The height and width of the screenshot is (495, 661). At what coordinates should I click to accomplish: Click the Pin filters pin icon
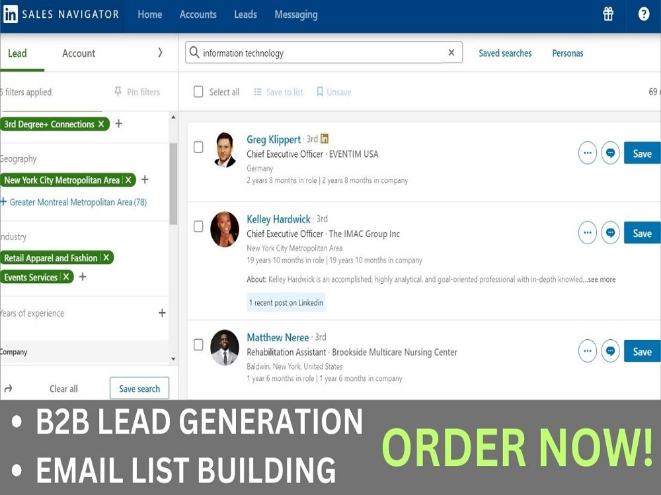point(118,91)
